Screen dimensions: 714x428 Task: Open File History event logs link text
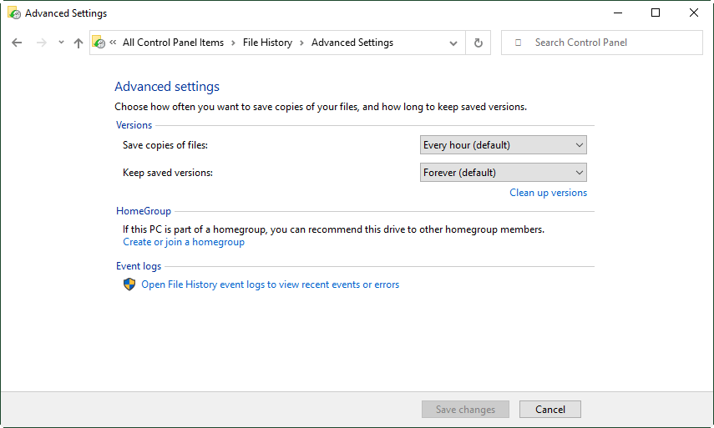pyautogui.click(x=270, y=284)
